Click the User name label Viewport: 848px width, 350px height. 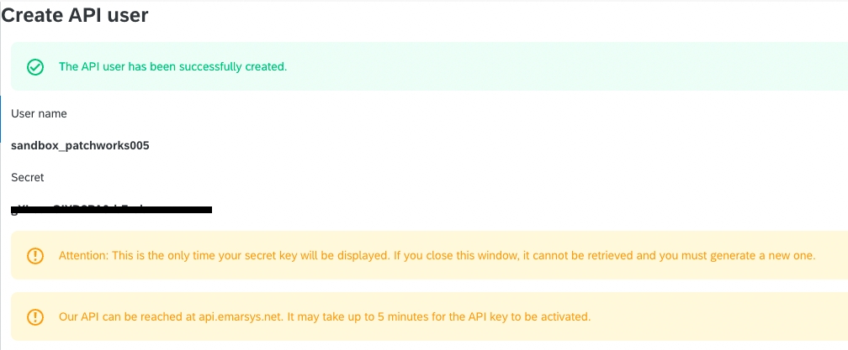(x=39, y=113)
